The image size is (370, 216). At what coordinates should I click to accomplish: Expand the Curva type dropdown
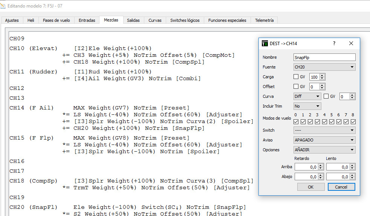307,96
